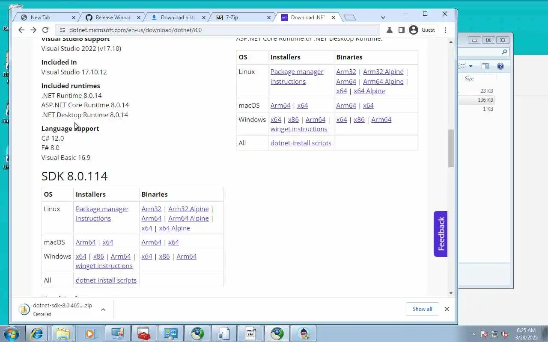Go back using the browser back arrow
This screenshot has height=342, width=548.
21,30
